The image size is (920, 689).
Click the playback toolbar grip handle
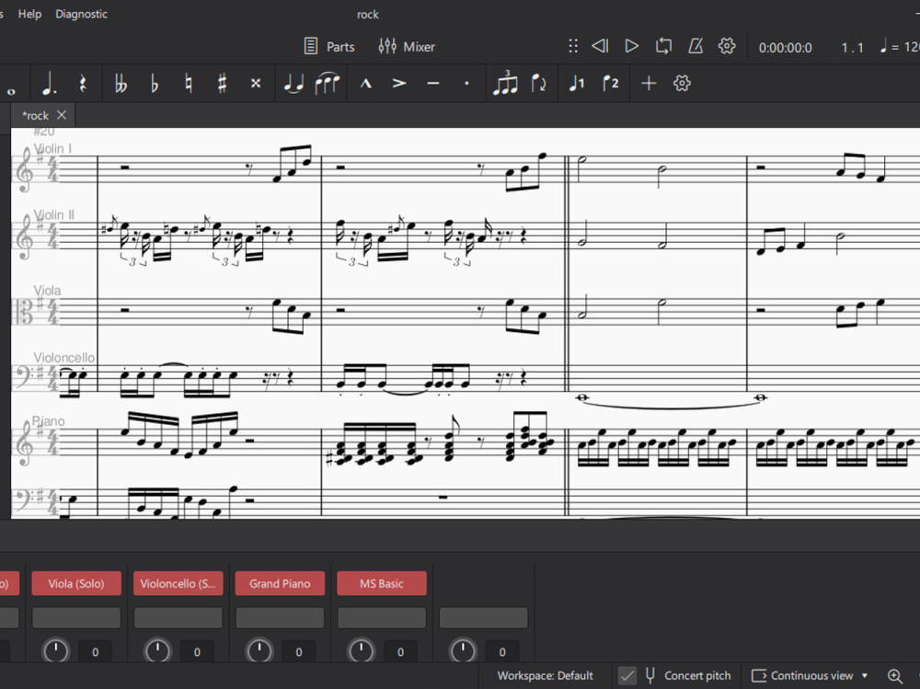[573, 46]
